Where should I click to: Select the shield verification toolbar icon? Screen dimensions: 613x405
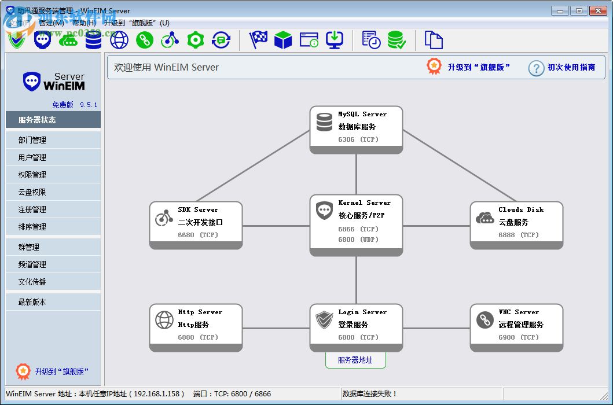17,40
